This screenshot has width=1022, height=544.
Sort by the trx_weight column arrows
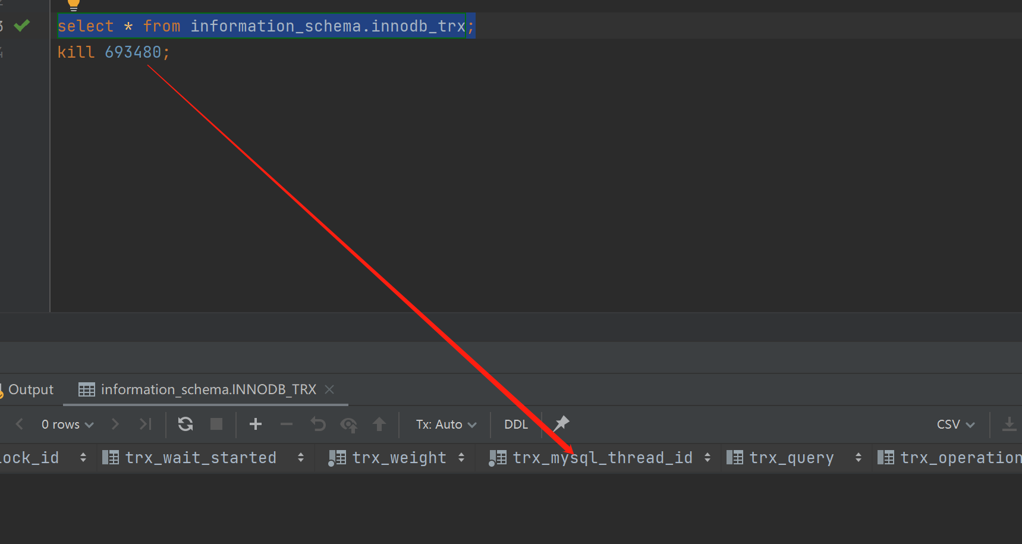click(x=461, y=458)
